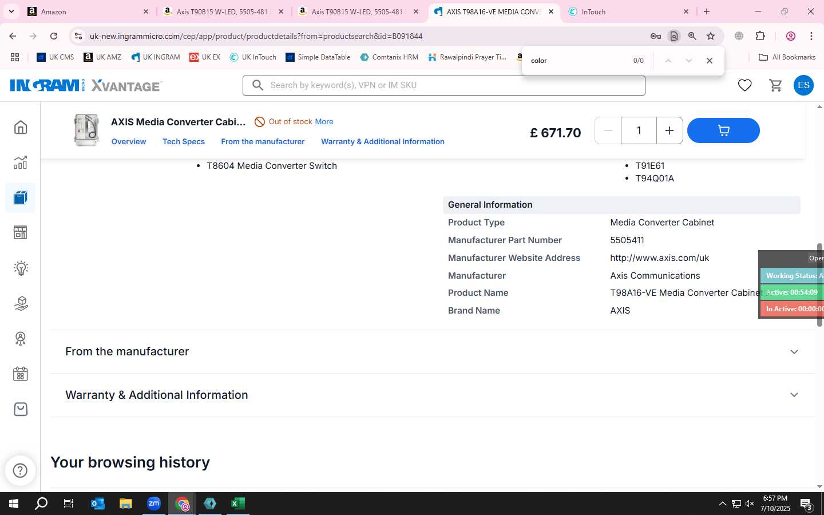824x515 pixels.
Task: Close the AXIS T98A16-VE browser tab
Action: [550, 11]
